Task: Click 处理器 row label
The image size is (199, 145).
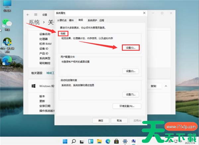Action: (43, 39)
